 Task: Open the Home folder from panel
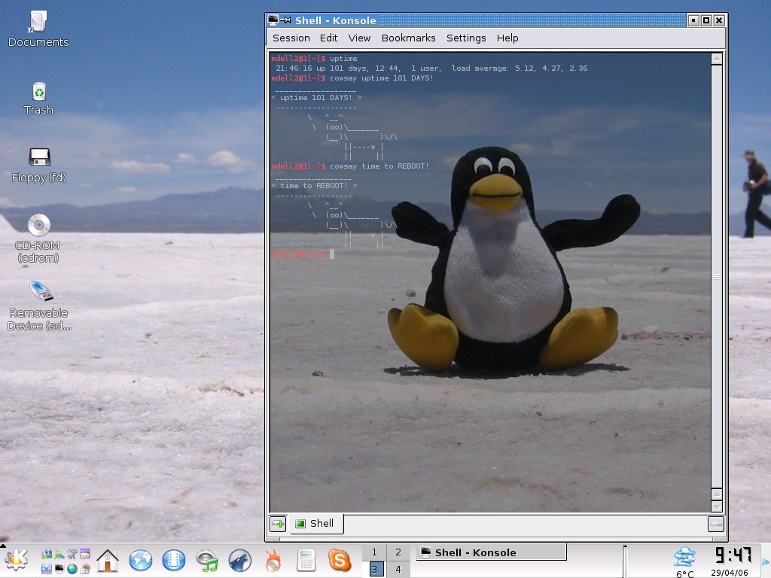pyautogui.click(x=108, y=560)
